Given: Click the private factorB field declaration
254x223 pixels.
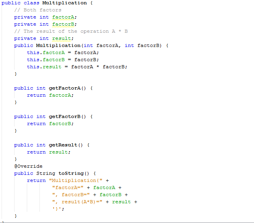Looking at the screenshot, I should click(x=45, y=24).
